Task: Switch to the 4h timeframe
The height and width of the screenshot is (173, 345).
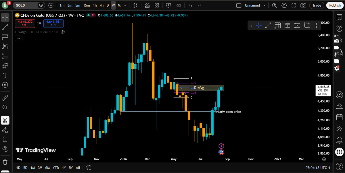Action: [102, 5]
